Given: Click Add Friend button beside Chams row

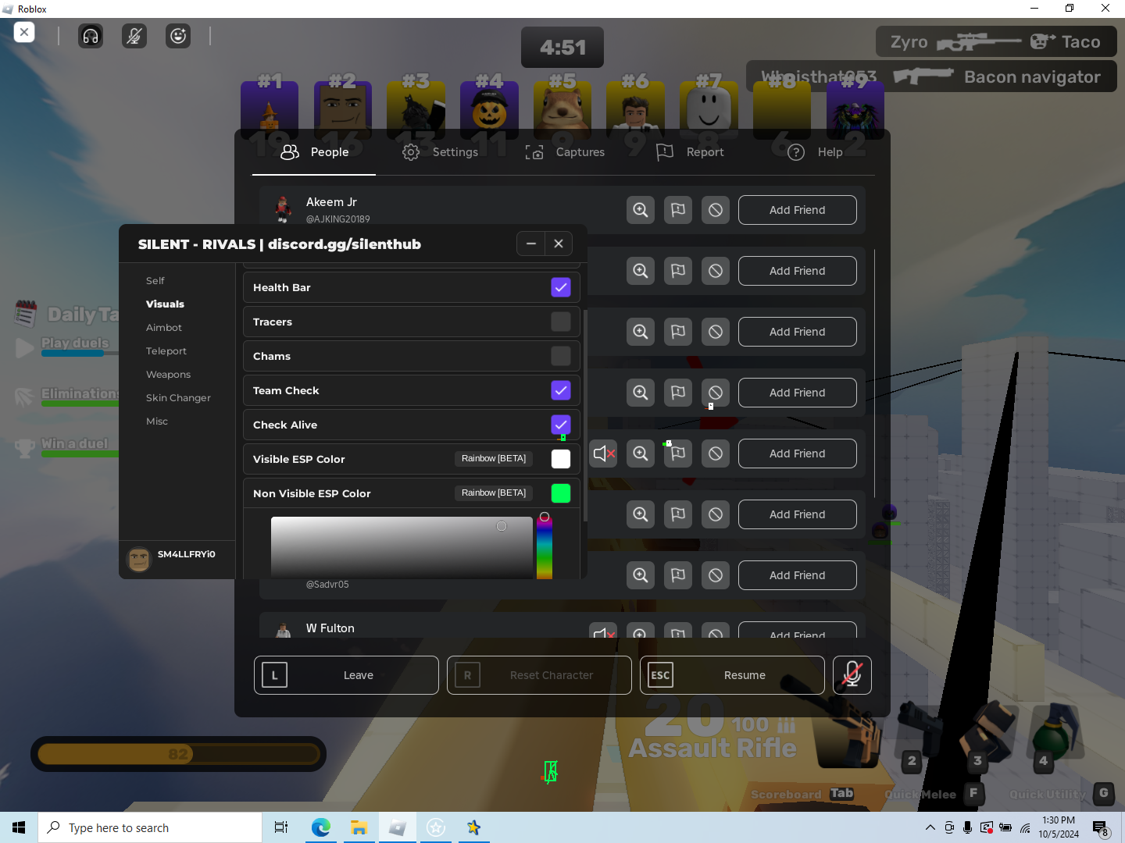Looking at the screenshot, I should click(x=797, y=332).
